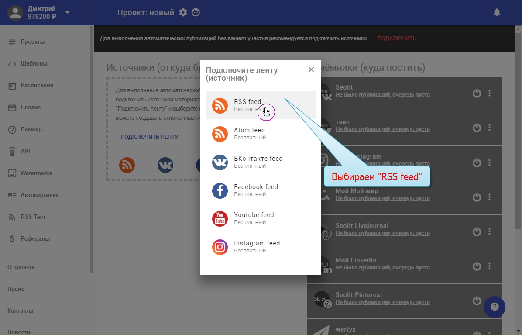Screen dimensions: 522x335
Task: Toggle power for Seolit Livejournal receiver
Action: click(x=477, y=231)
